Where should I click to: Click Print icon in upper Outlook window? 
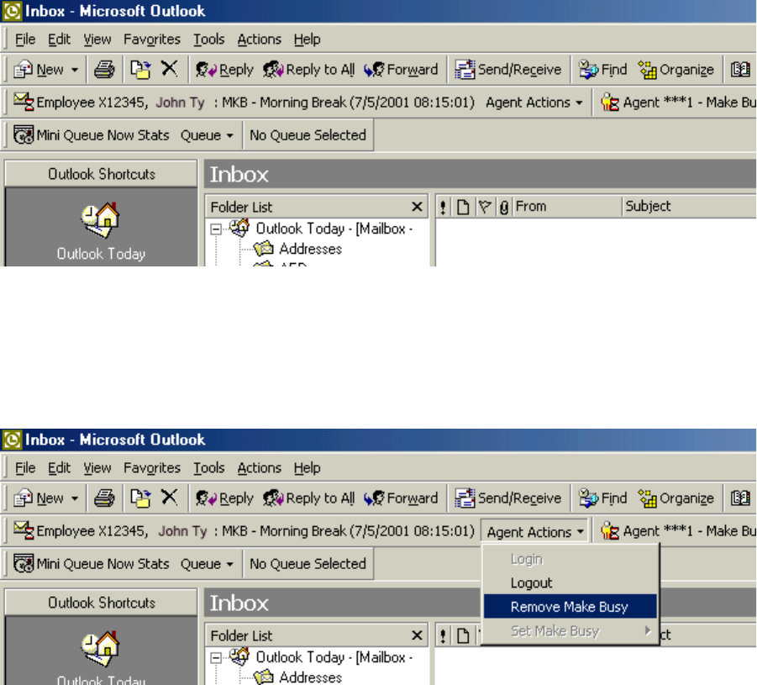(104, 70)
